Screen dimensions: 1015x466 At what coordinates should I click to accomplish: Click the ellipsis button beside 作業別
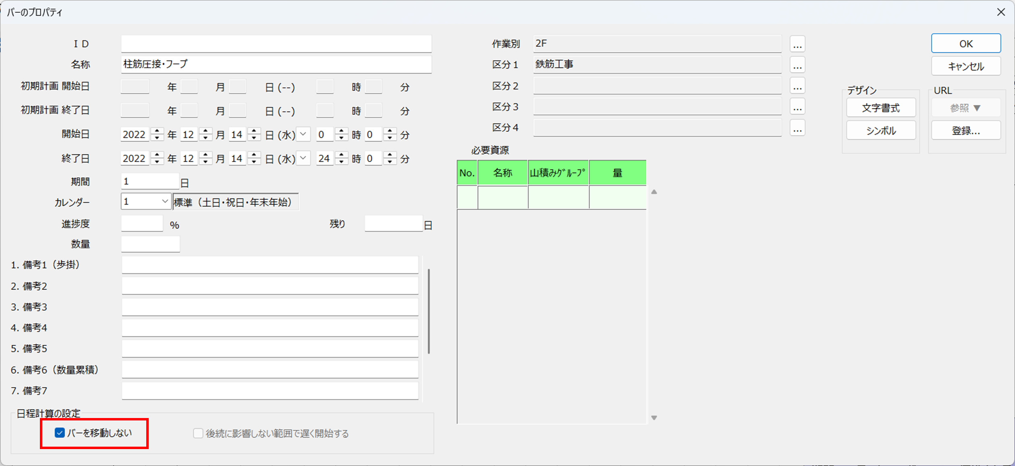797,44
